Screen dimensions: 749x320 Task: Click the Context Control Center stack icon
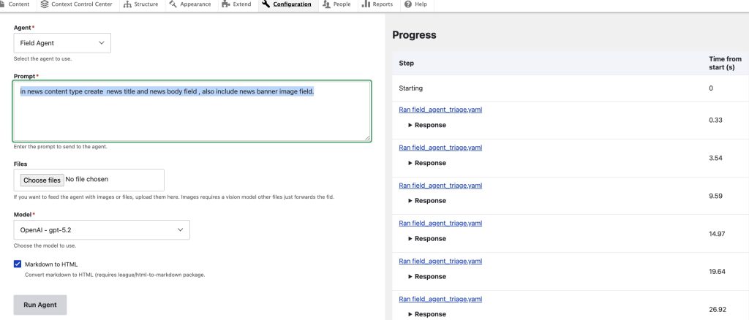(45, 4)
